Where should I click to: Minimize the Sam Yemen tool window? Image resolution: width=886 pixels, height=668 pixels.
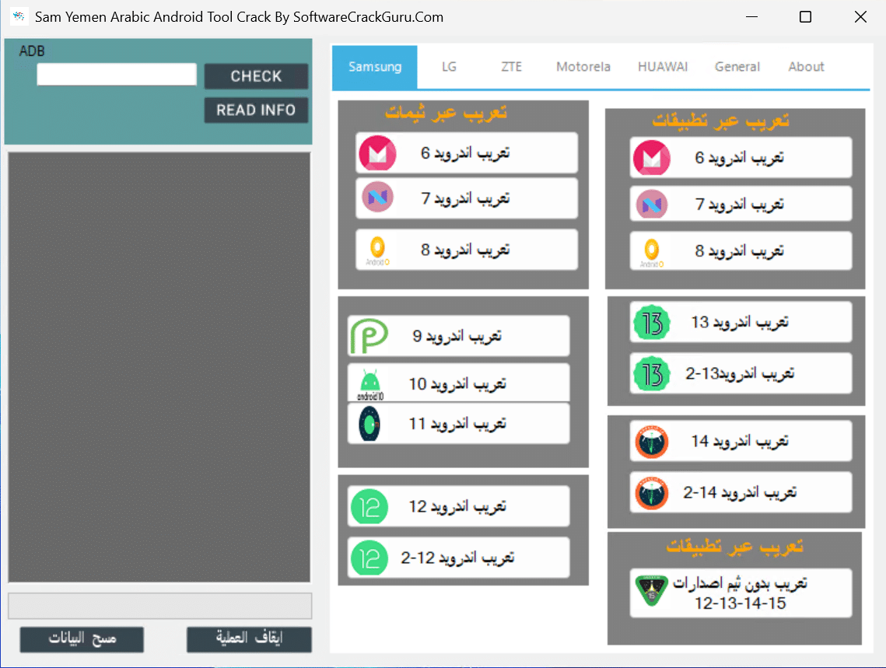[751, 17]
